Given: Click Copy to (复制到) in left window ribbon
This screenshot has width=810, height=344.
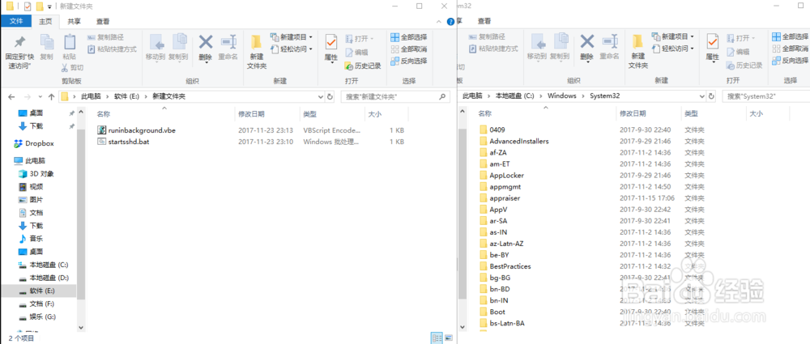Looking at the screenshot, I should click(179, 47).
